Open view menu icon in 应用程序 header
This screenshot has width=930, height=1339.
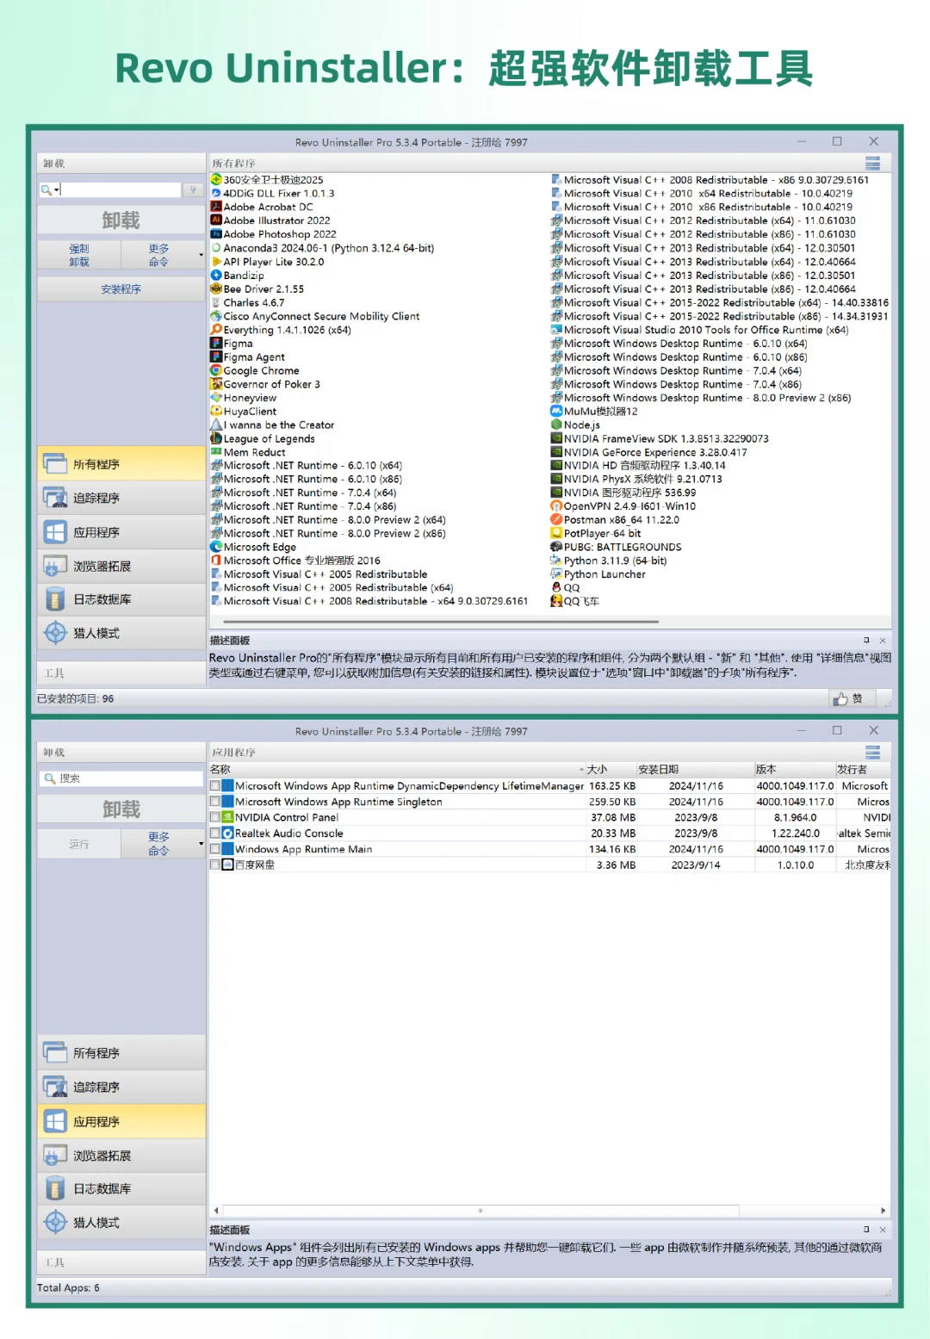[x=872, y=752]
